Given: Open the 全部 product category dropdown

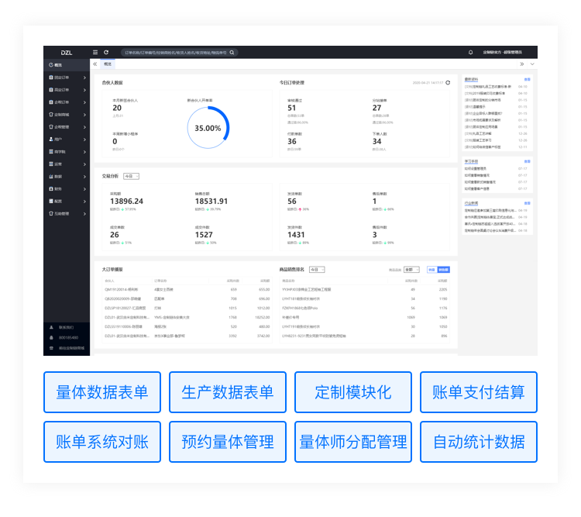Looking at the screenshot, I should pos(411,270).
